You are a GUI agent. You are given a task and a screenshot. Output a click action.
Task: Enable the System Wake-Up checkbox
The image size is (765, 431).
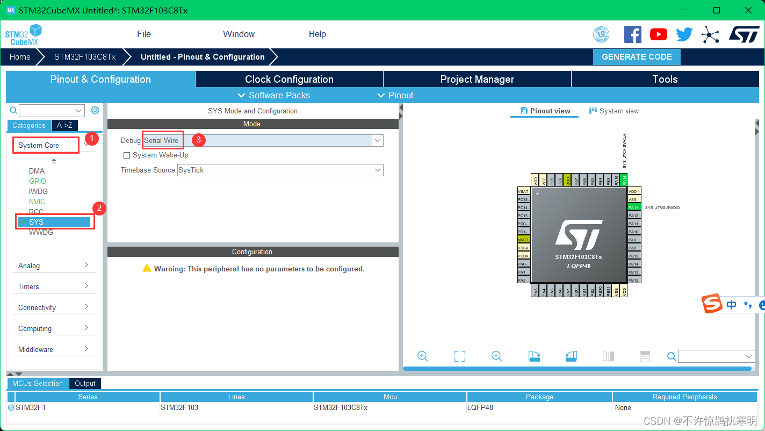tap(127, 155)
